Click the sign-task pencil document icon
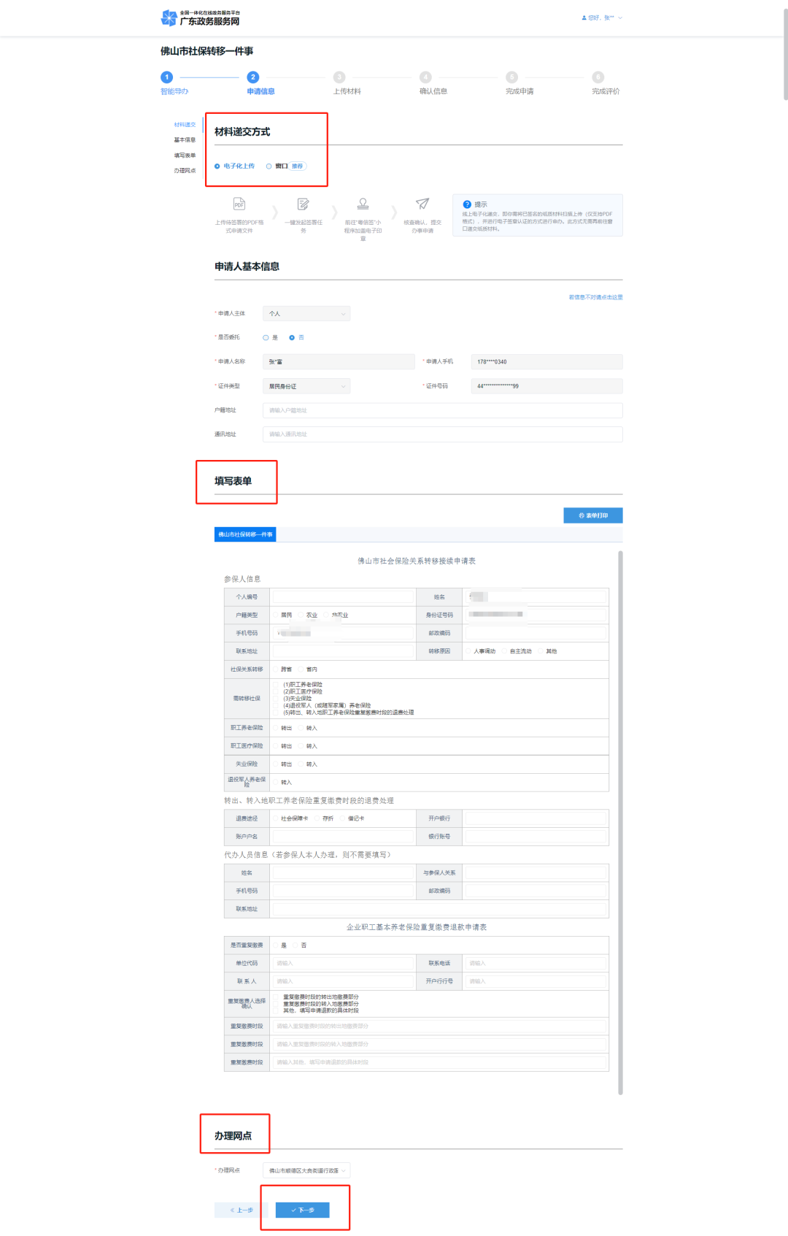 (303, 204)
